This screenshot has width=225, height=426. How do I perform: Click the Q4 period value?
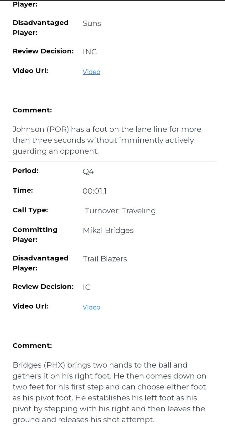coord(88,171)
